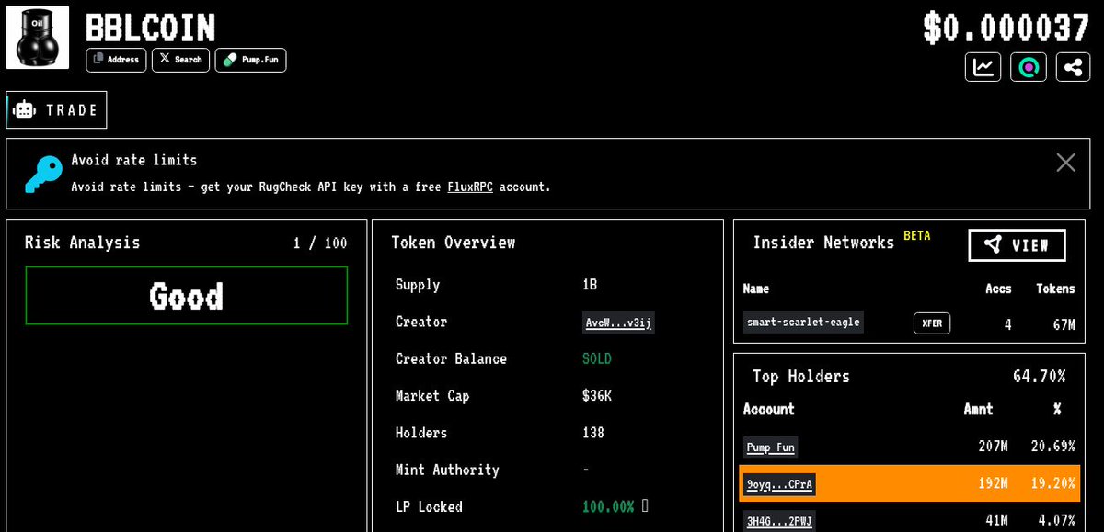Click the BBLCOIN oil barrel token logo
The image size is (1104, 532).
pos(38,38)
